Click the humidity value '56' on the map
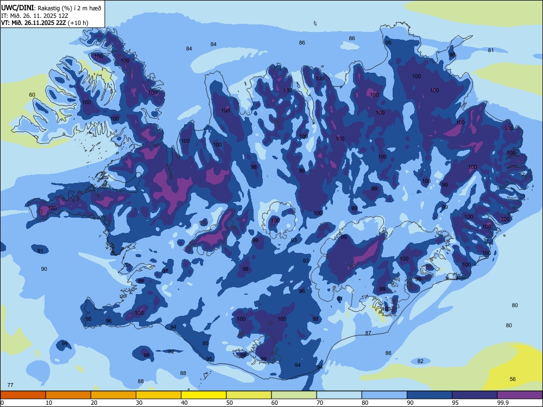 [513, 379]
